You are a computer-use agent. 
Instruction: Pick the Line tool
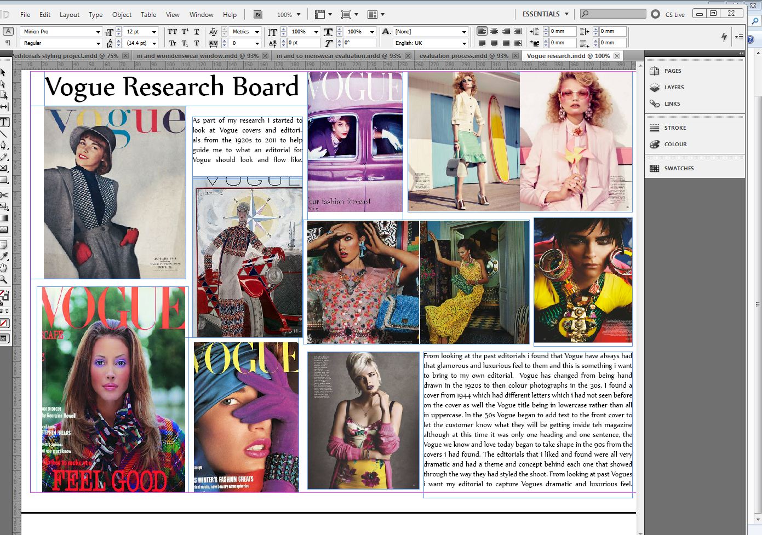[3, 134]
